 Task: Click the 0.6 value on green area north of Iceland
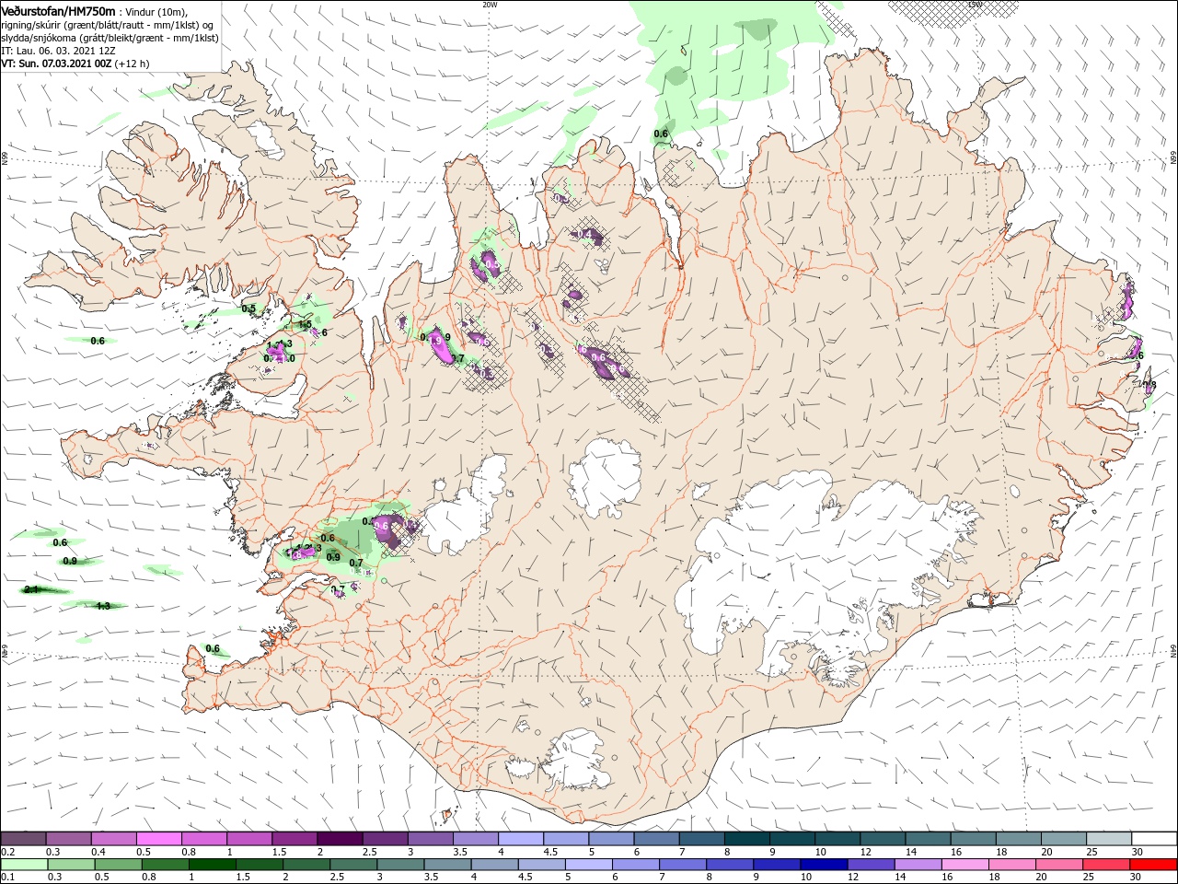(661, 134)
